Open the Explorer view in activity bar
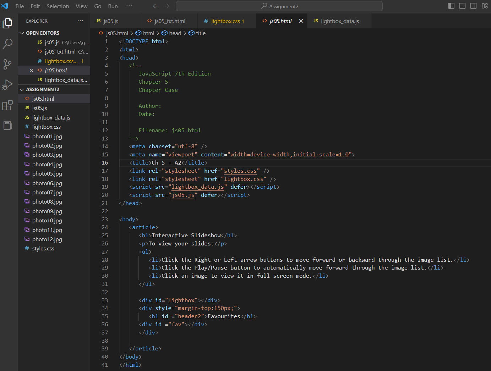The height and width of the screenshot is (371, 491). pos(7,23)
